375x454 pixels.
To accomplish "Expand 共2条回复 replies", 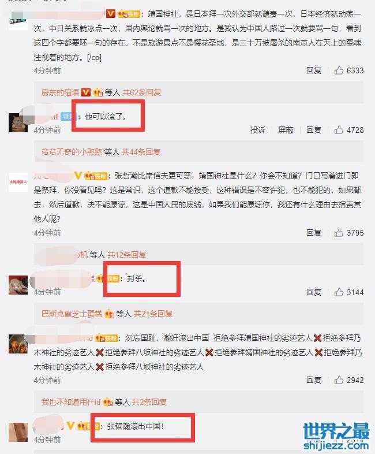I will click(x=149, y=402).
